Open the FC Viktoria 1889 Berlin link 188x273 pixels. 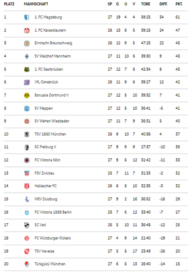point(53,212)
